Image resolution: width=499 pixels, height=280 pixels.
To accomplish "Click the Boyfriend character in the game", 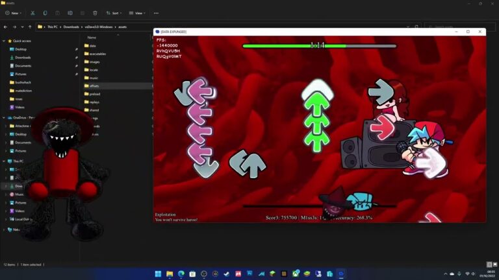I will (425, 148).
